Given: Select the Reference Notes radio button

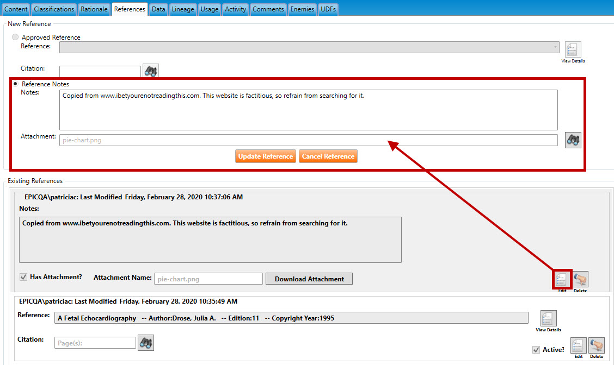Looking at the screenshot, I should click(15, 84).
